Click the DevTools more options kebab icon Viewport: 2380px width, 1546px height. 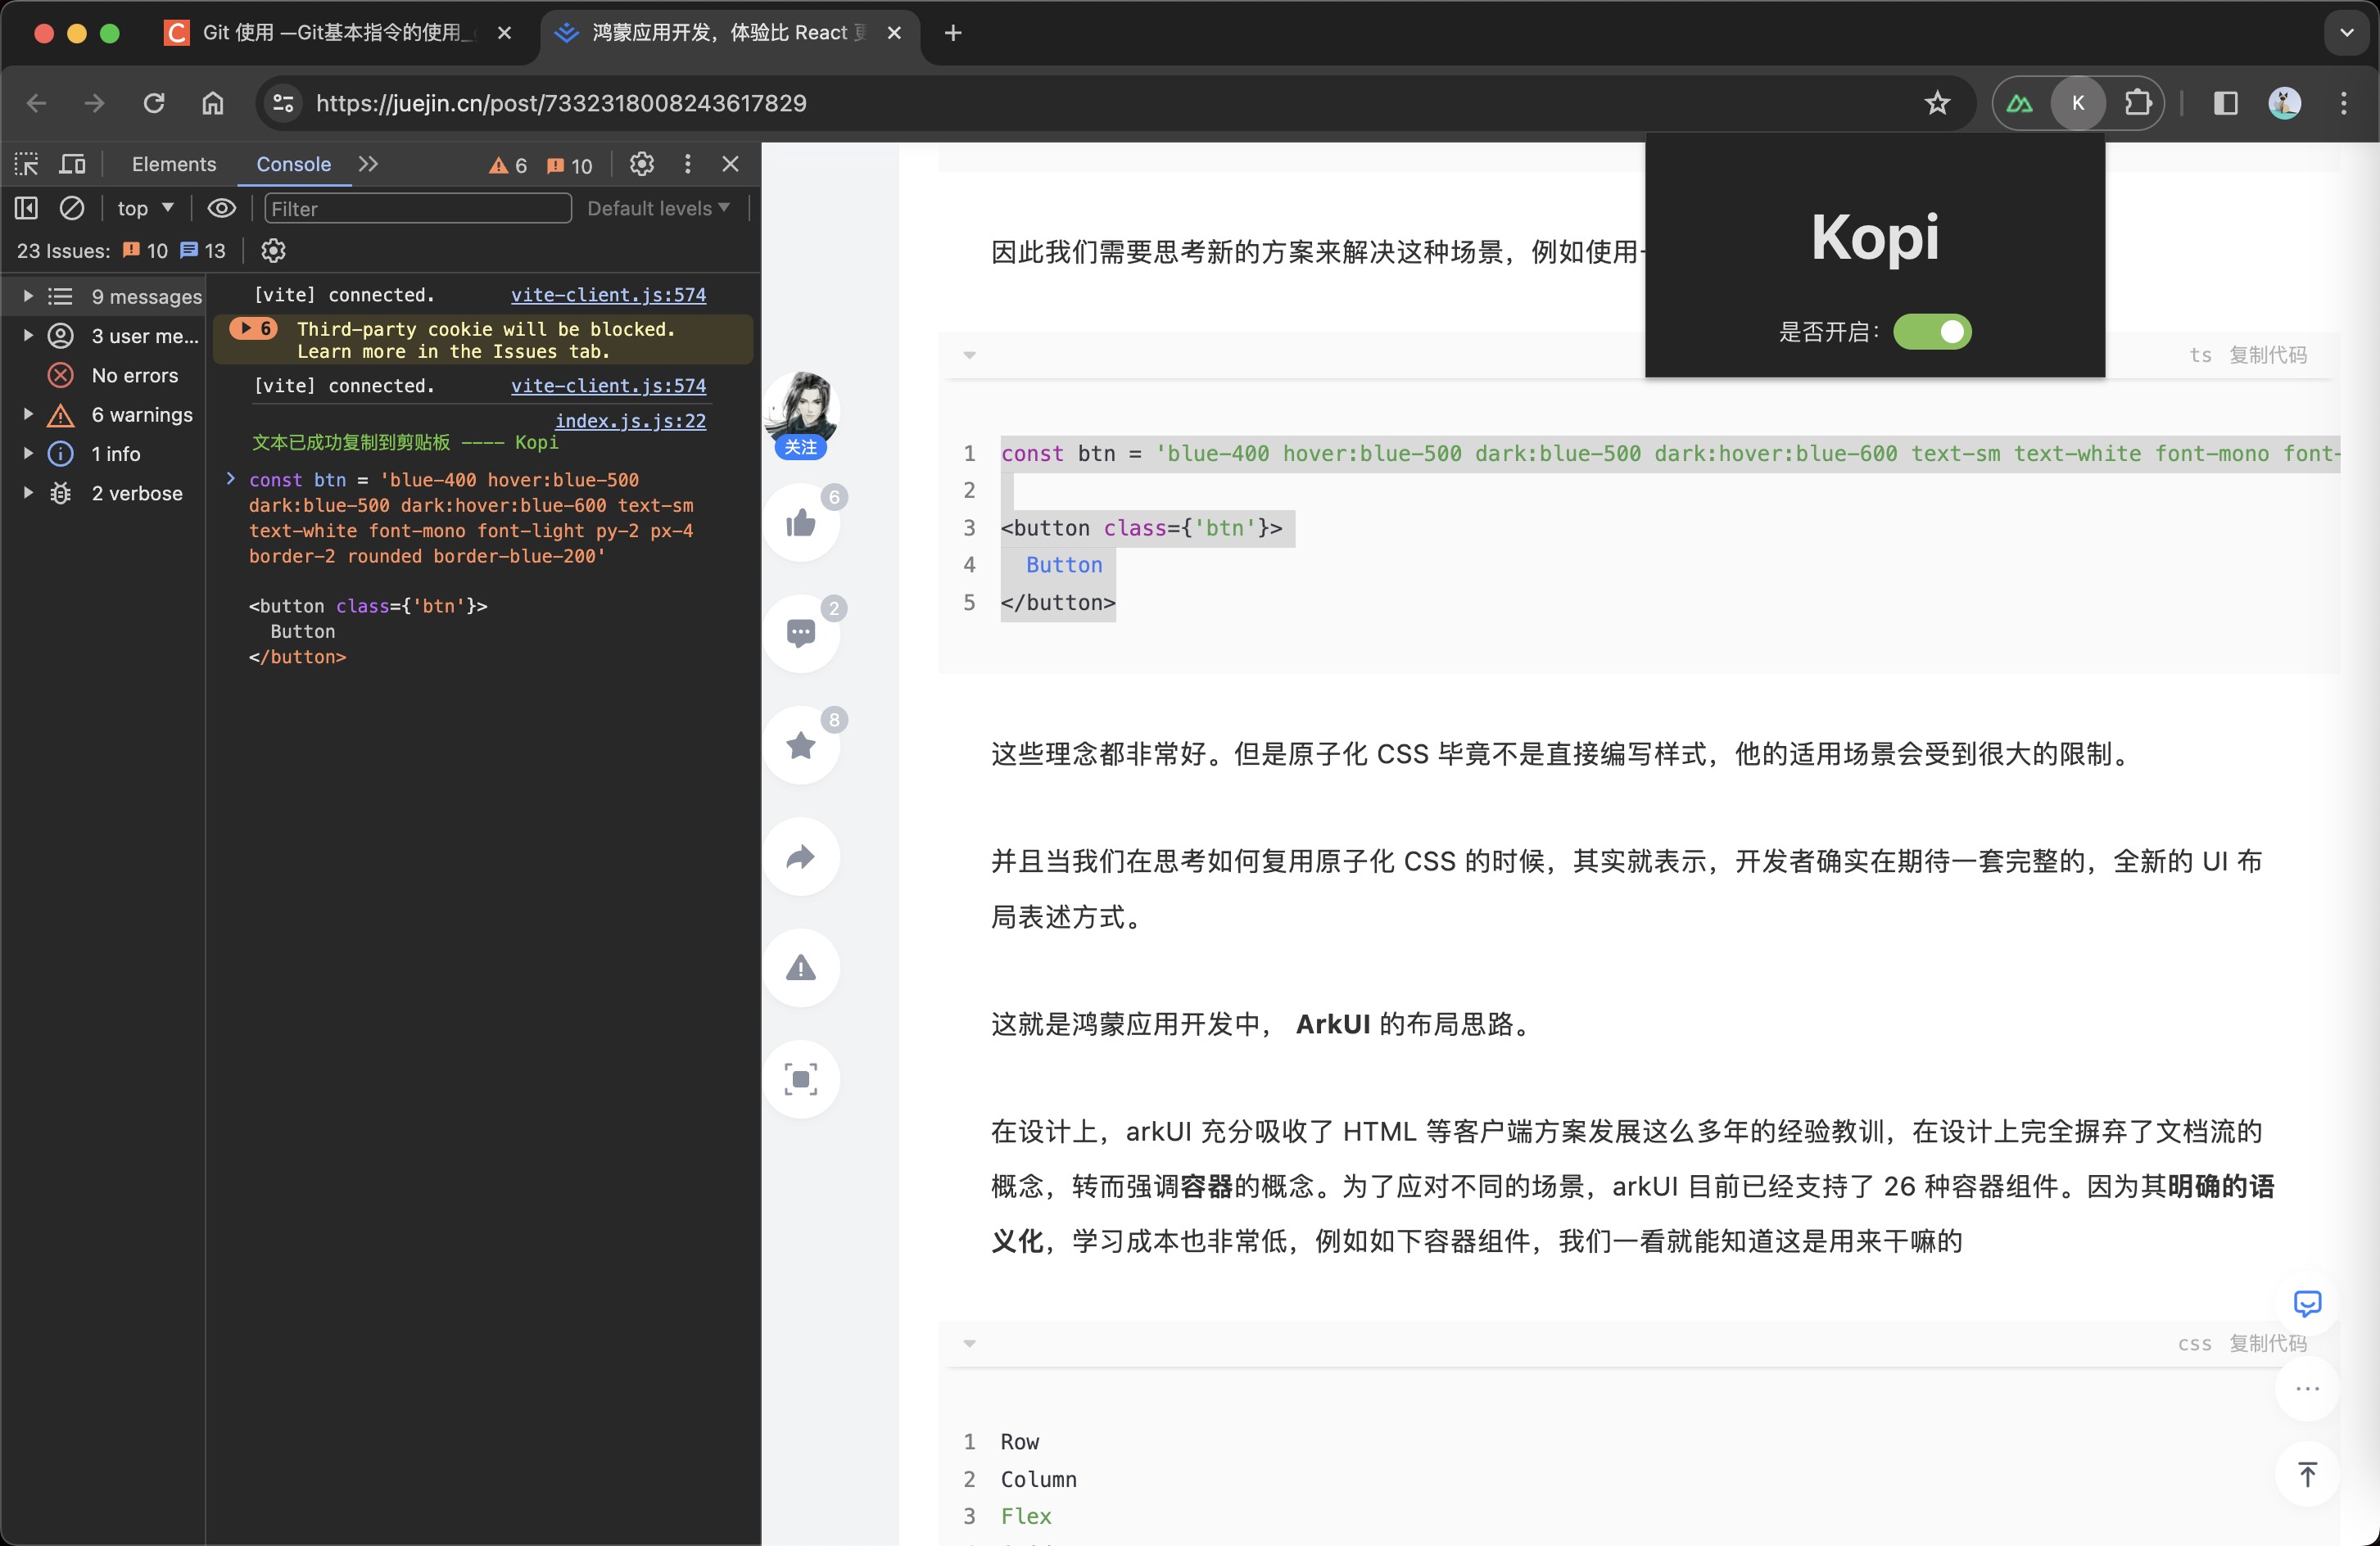click(687, 163)
